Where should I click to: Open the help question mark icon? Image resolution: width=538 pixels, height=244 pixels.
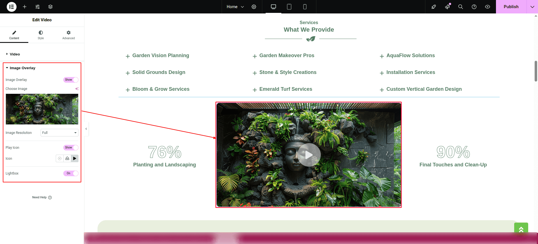(474, 7)
